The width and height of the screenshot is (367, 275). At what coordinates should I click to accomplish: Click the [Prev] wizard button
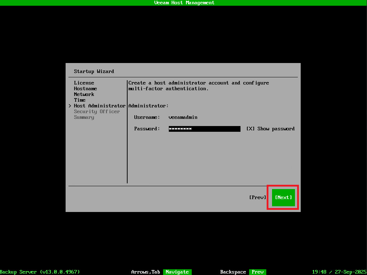(x=257, y=197)
